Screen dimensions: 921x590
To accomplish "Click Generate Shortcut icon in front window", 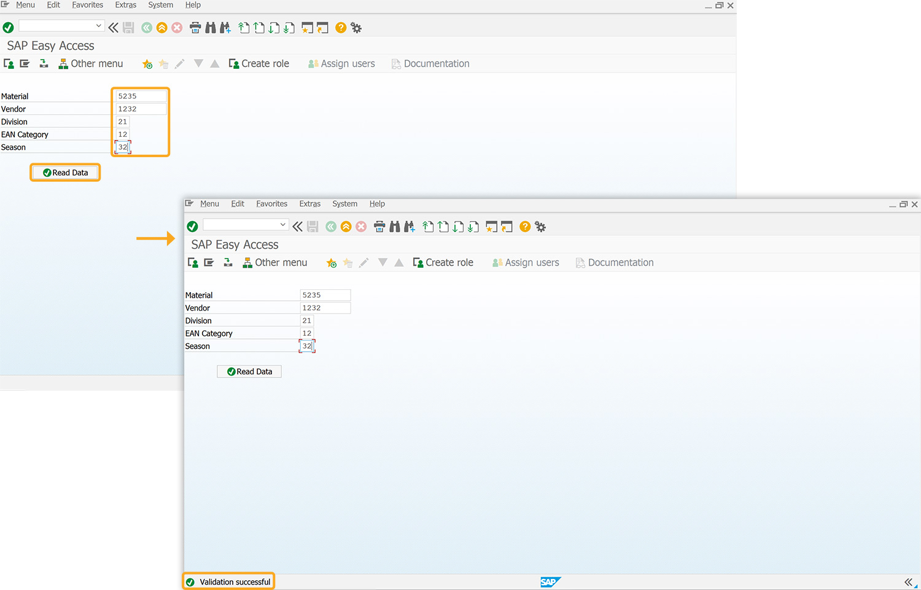I will coord(507,227).
